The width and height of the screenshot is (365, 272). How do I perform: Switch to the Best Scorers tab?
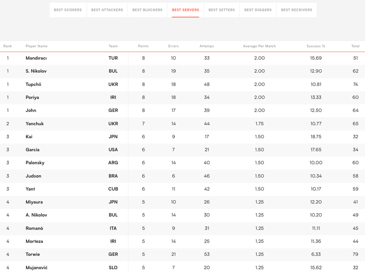click(68, 10)
